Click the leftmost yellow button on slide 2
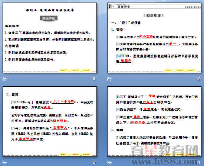The width and height of the screenshot is (204, 166). click(x=169, y=70)
